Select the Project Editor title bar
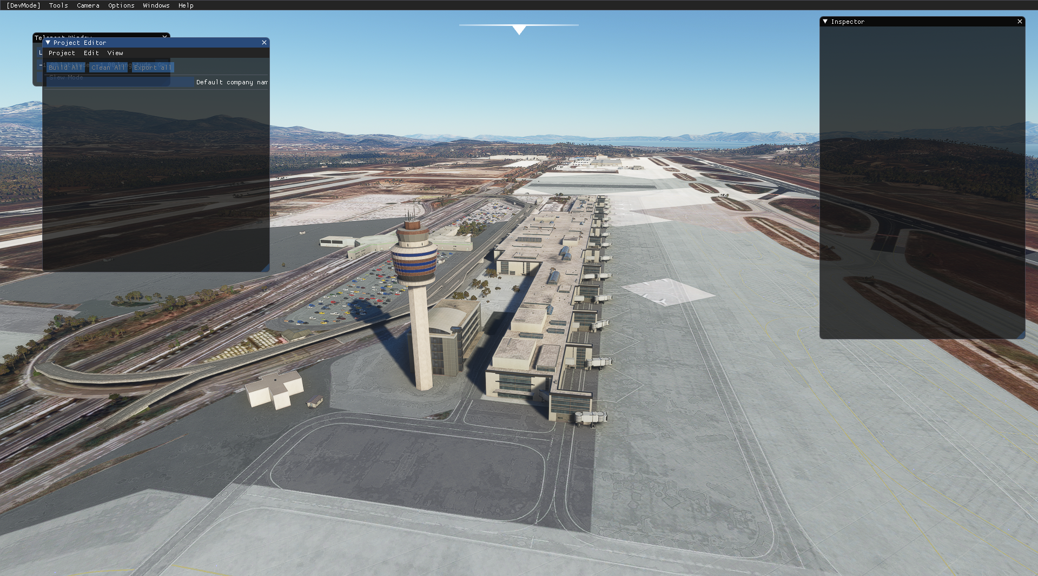 click(156, 42)
